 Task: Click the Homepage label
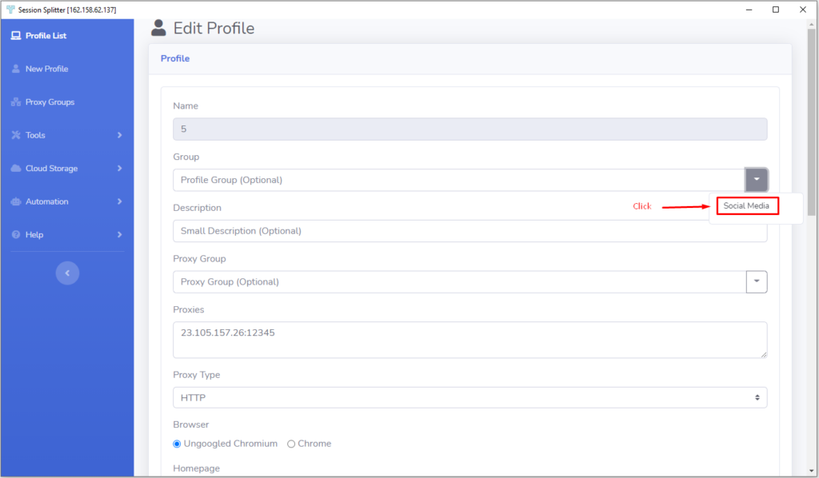click(x=197, y=468)
